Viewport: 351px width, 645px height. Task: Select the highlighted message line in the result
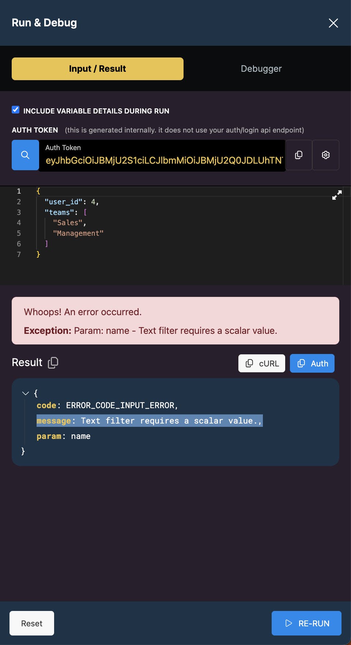pyautogui.click(x=150, y=421)
